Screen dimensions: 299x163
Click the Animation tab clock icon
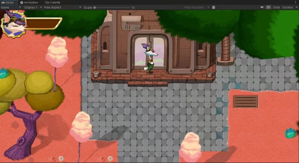(x=22, y=2)
